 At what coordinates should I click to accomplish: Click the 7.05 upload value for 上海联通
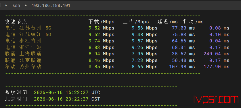point(137,54)
